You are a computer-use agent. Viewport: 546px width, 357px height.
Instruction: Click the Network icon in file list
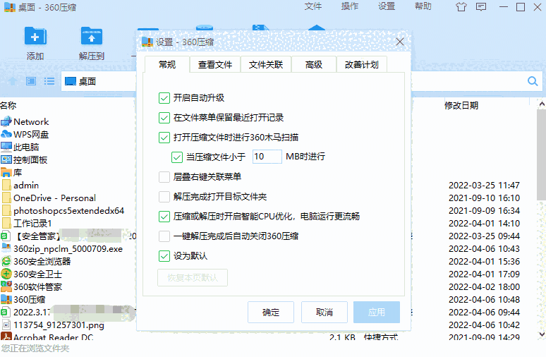tap(6, 121)
